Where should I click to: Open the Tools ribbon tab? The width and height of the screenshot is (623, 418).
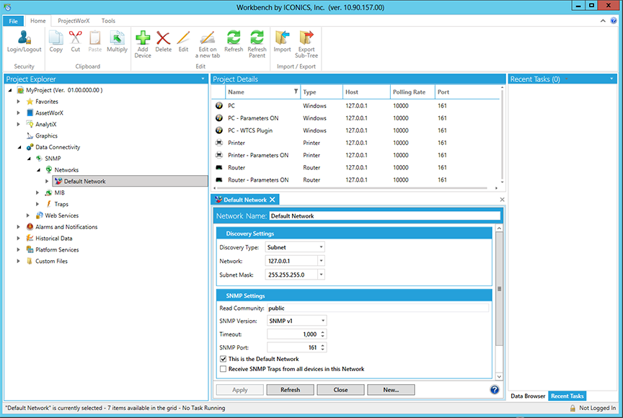(x=108, y=21)
